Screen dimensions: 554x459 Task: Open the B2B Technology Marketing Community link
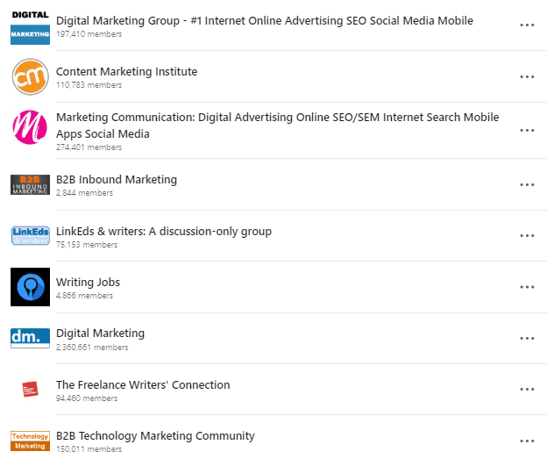(x=155, y=436)
